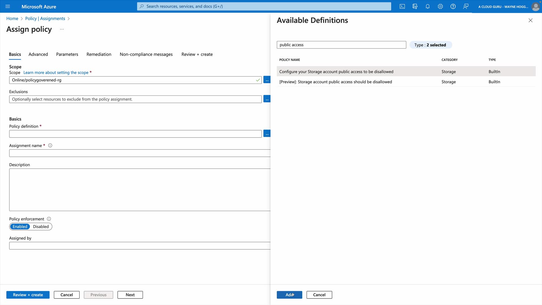Open Learn more about setting the scope link
Viewport: 542px width, 305px height.
56,73
